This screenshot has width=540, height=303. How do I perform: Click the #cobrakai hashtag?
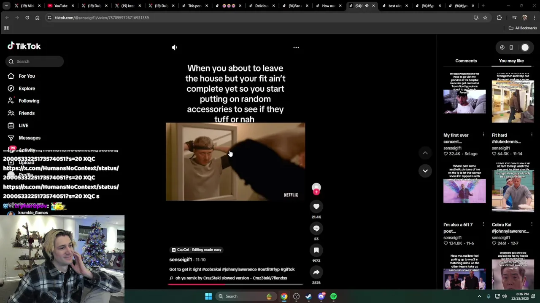click(211, 269)
